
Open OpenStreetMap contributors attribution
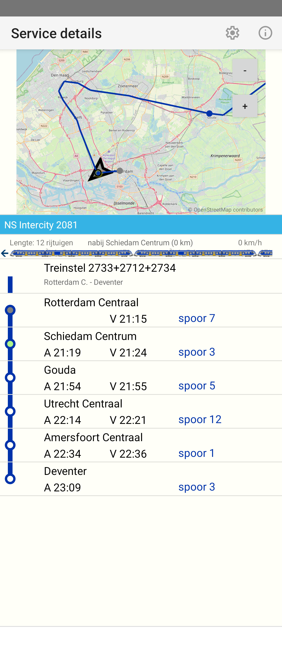pos(226,210)
